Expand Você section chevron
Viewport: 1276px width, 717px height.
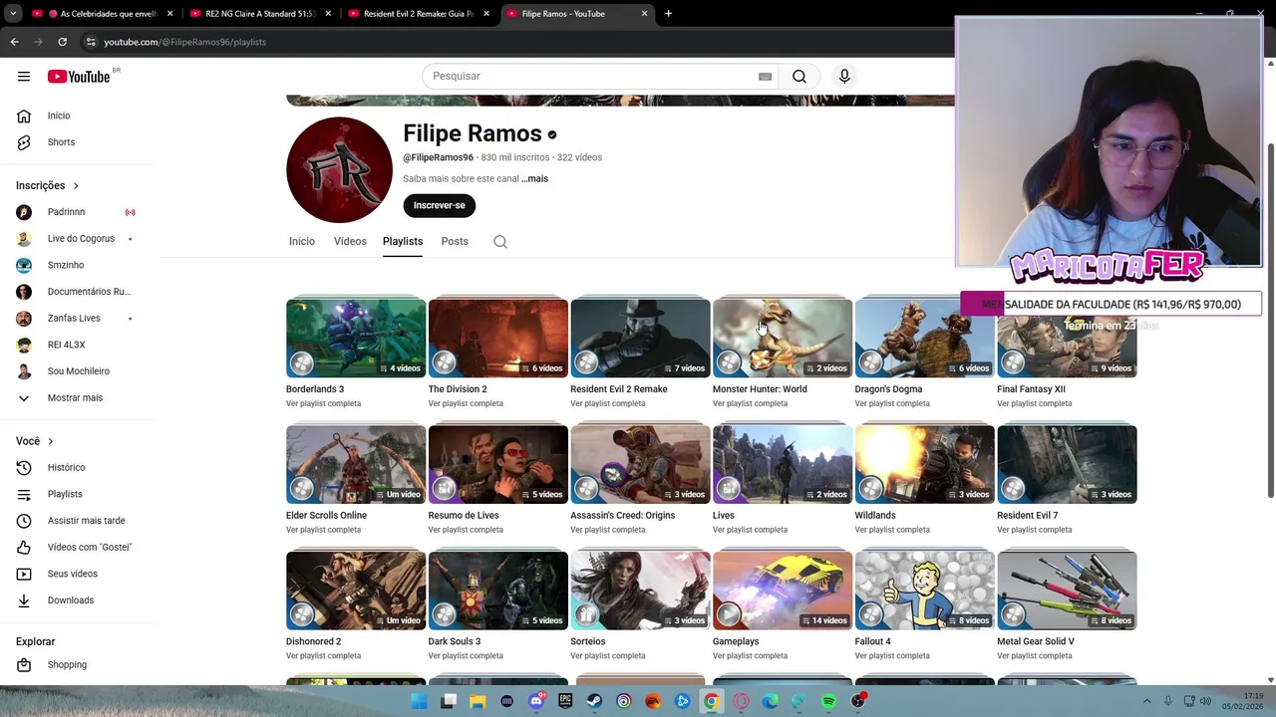pos(50,441)
